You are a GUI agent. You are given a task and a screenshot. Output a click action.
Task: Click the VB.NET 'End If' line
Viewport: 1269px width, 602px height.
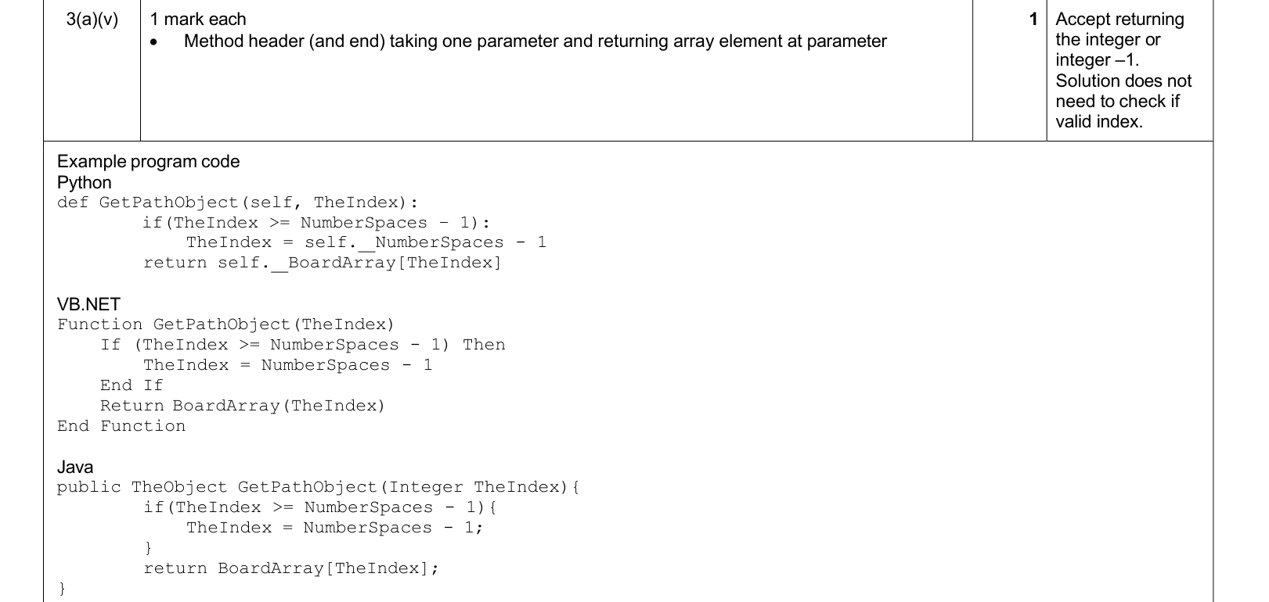point(132,385)
